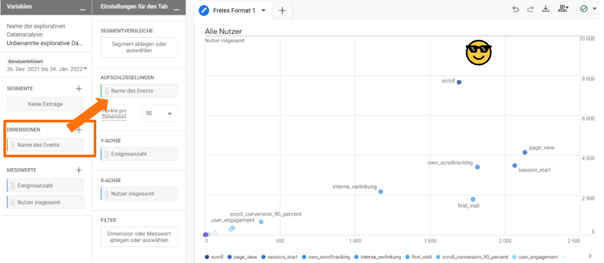The width and height of the screenshot is (604, 263).
Task: Click the scroll legend color dot
Action: pos(207,257)
